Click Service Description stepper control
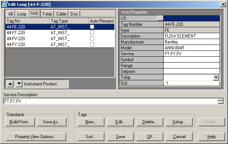This screenshot has height=144, width=228. point(220,101)
